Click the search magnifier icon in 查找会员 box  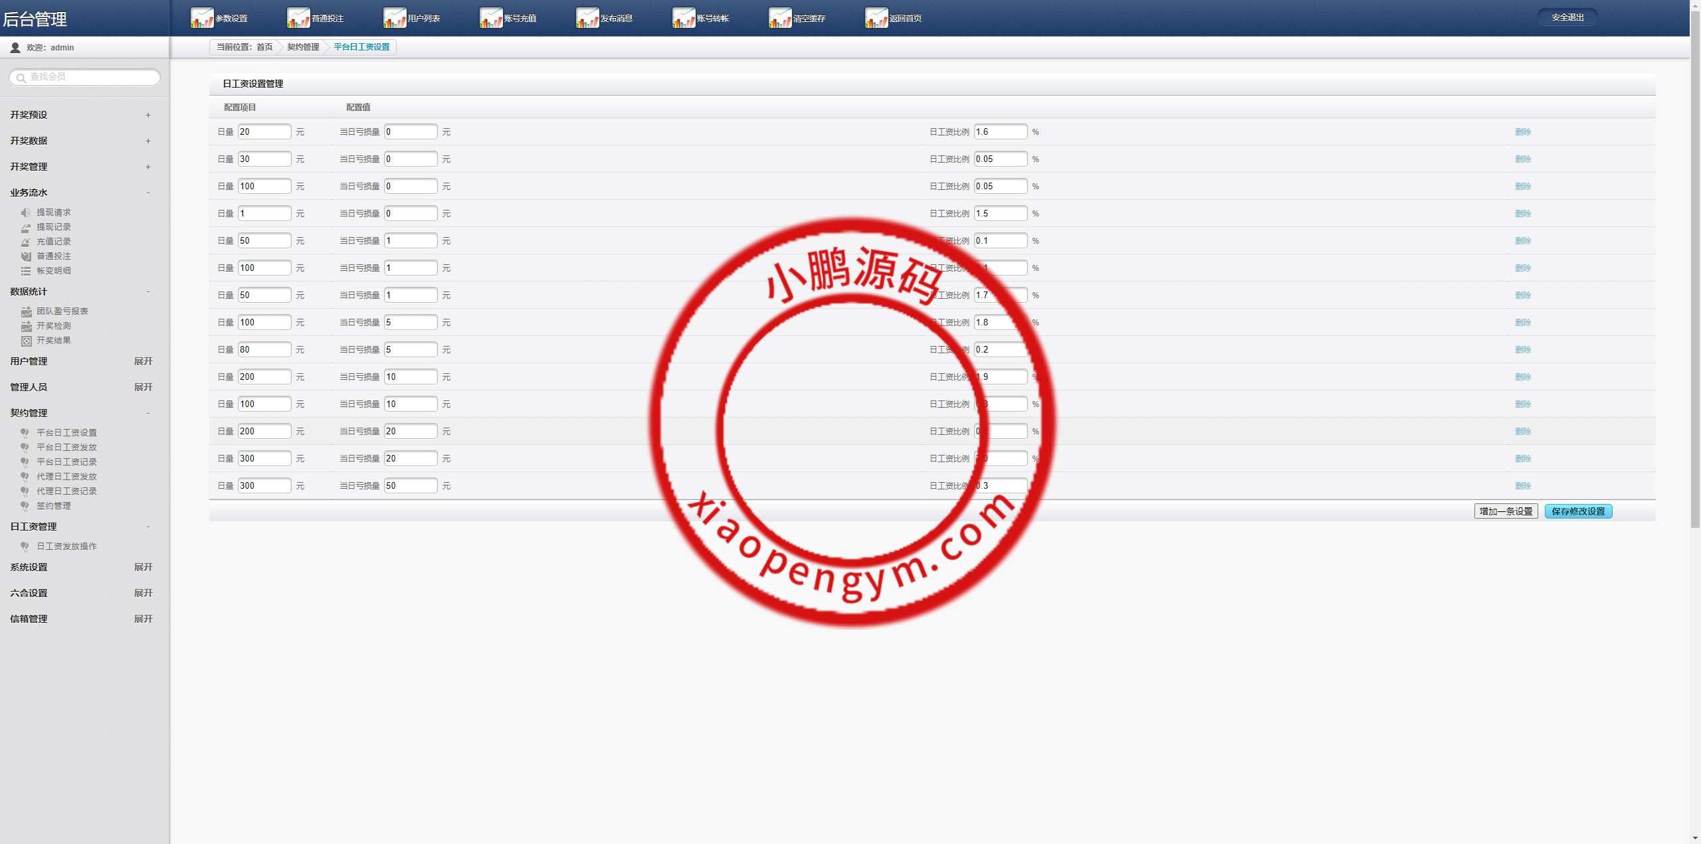[x=21, y=78]
